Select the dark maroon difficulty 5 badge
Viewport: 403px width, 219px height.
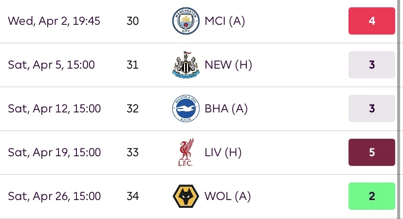[371, 152]
